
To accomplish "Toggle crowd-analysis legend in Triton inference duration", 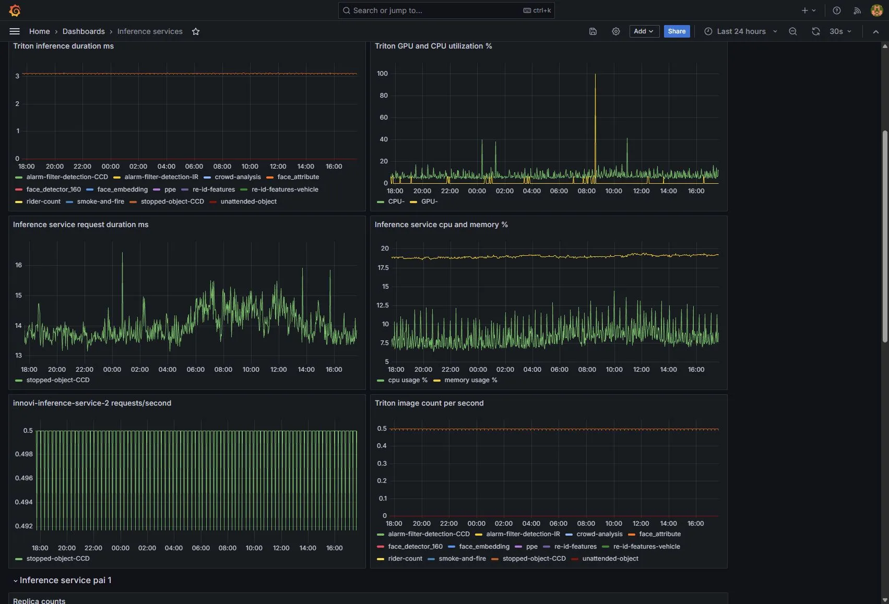I will 238,177.
